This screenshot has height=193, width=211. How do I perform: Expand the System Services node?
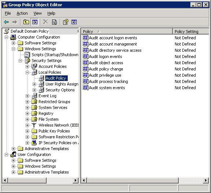pos(27,108)
